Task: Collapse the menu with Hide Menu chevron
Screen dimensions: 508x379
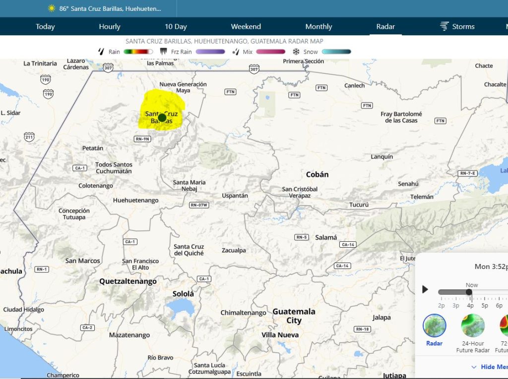Action: pos(474,367)
